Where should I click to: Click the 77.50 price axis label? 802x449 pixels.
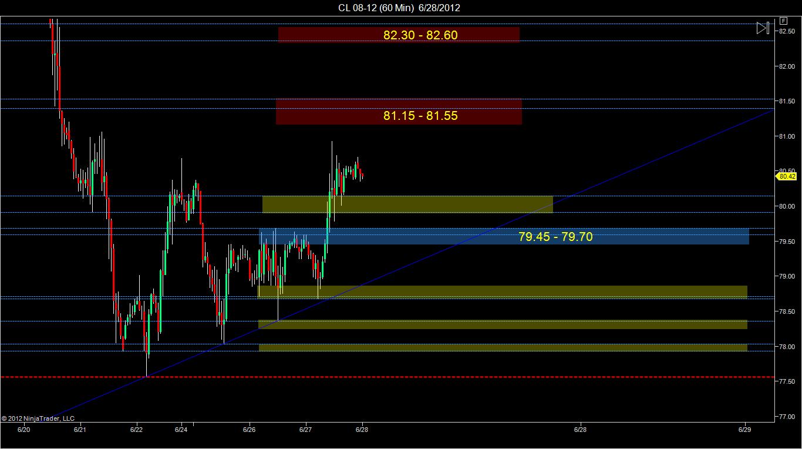pyautogui.click(x=787, y=381)
